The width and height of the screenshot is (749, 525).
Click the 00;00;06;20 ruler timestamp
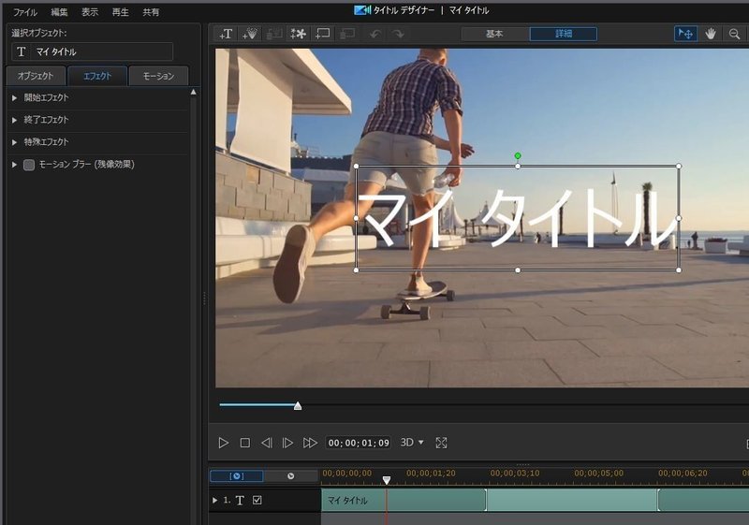pyautogui.click(x=683, y=473)
